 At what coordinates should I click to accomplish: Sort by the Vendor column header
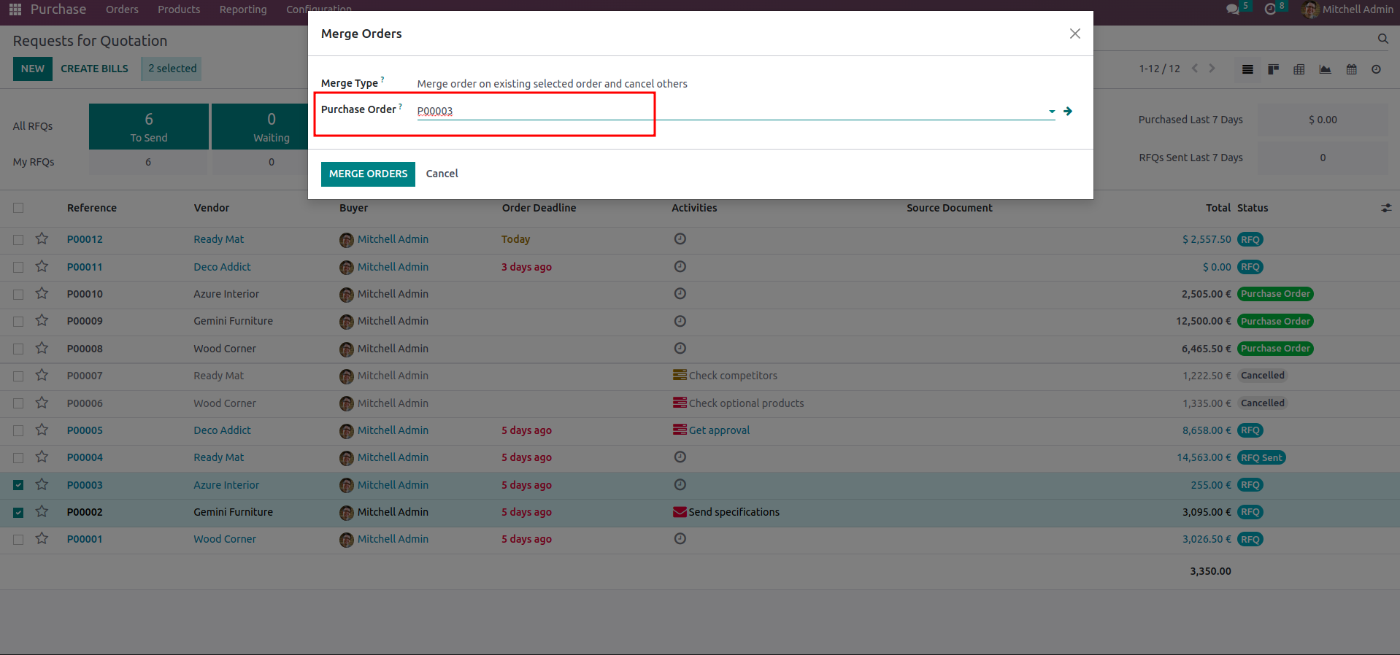pyautogui.click(x=212, y=208)
